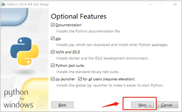Go to the next setup page with Next
182x112 pixels.
[142, 105]
